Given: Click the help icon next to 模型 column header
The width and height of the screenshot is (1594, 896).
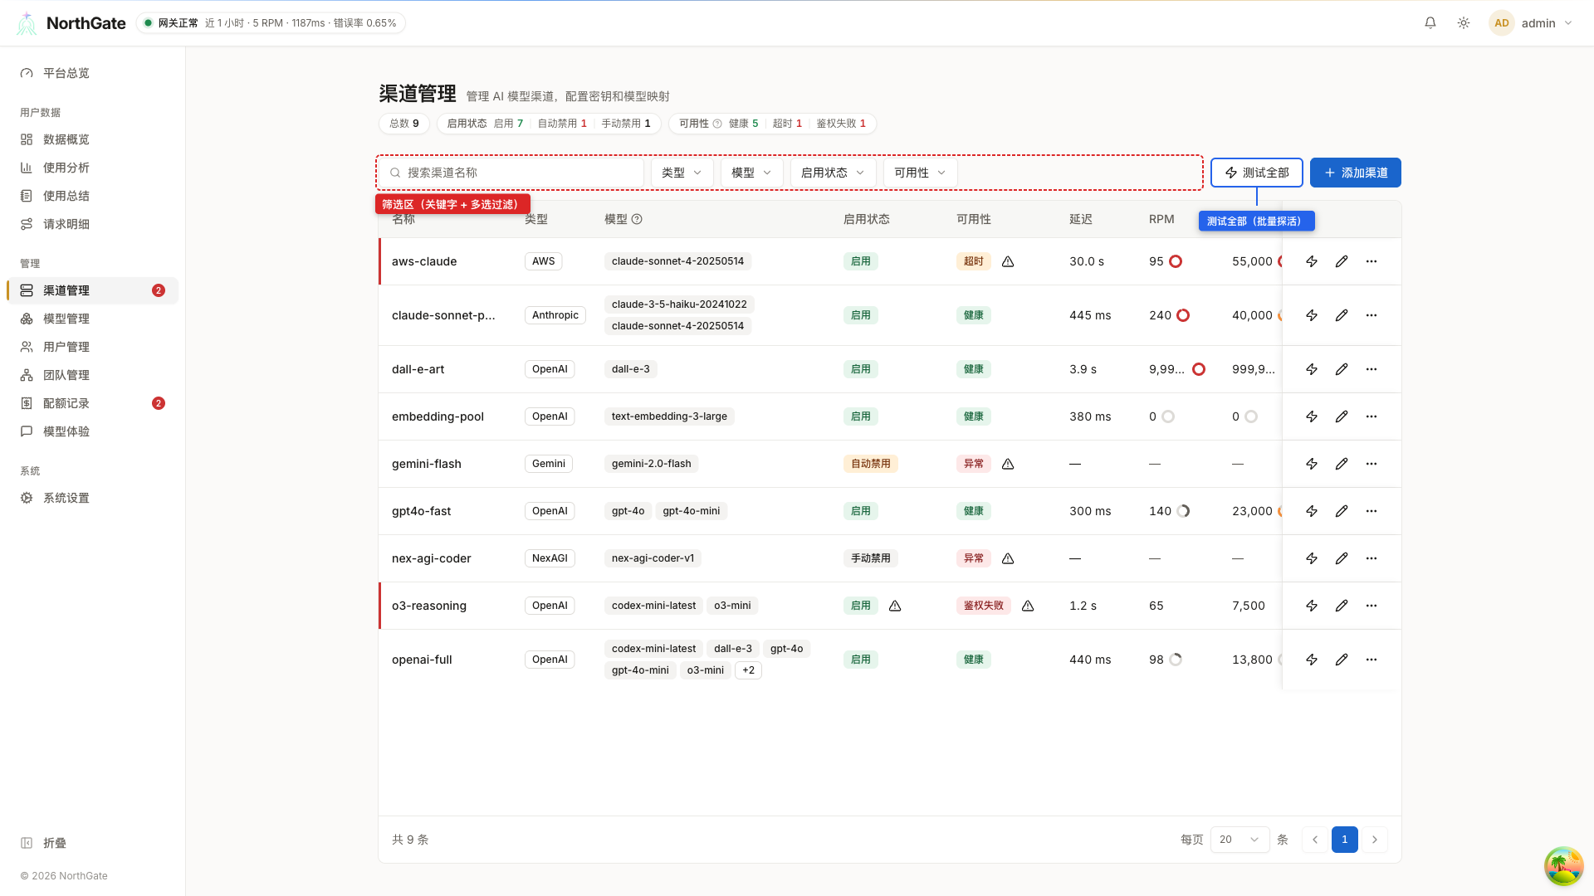Looking at the screenshot, I should [x=637, y=219].
